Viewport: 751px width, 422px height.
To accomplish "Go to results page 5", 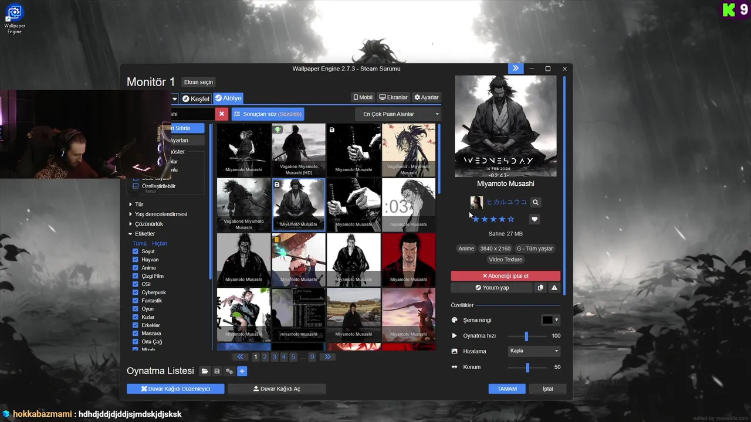I will pyautogui.click(x=293, y=357).
